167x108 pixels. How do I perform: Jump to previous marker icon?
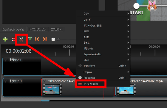[37, 39]
